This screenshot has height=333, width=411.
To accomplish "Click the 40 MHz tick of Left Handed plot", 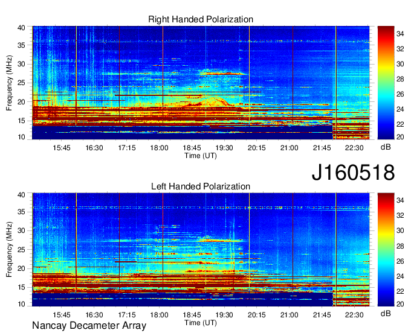I will coord(21,194).
